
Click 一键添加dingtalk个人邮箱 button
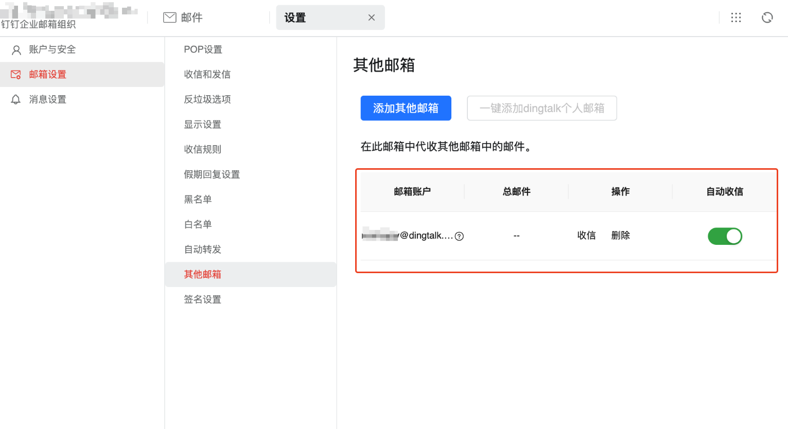click(542, 108)
